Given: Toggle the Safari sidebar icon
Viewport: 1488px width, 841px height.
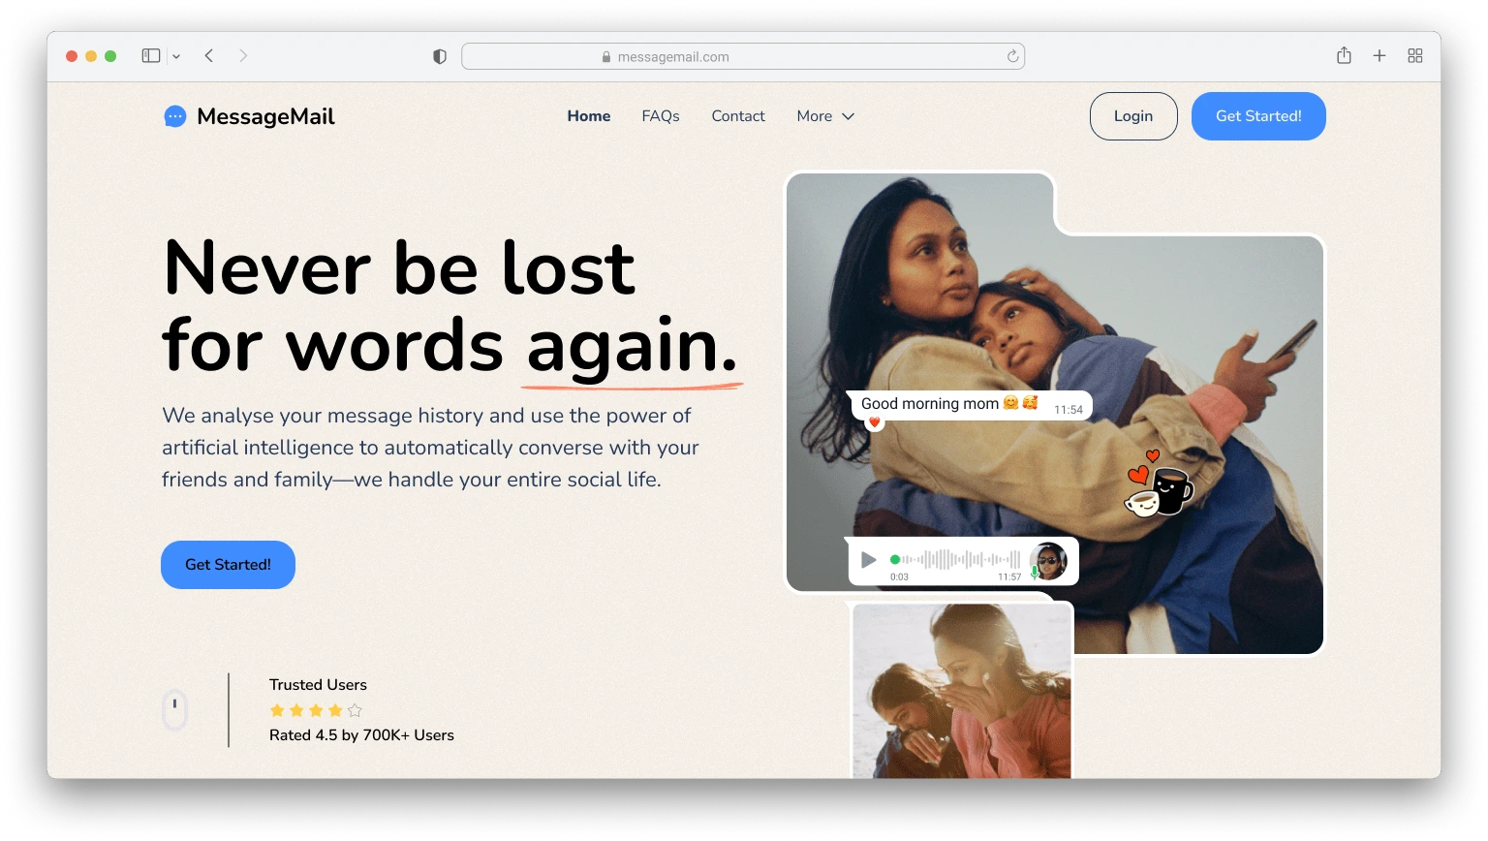Looking at the screenshot, I should pos(151,56).
